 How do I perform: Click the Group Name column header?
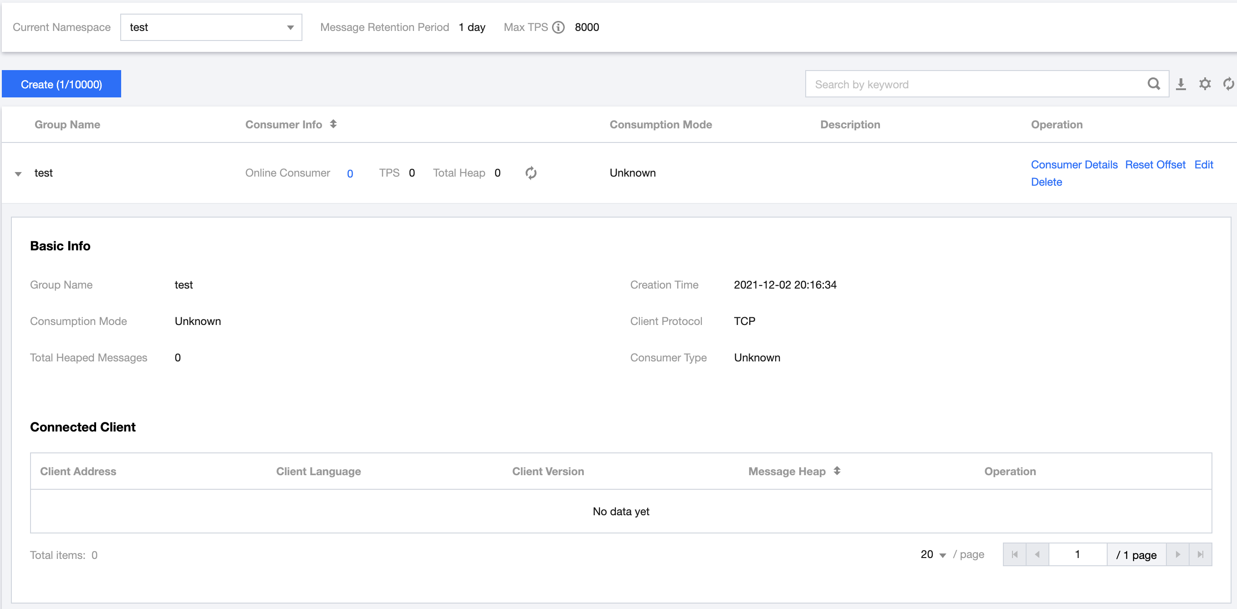click(67, 124)
